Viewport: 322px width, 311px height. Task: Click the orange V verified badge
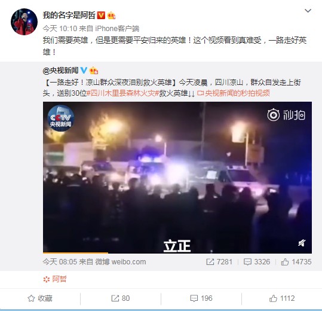click(x=101, y=15)
